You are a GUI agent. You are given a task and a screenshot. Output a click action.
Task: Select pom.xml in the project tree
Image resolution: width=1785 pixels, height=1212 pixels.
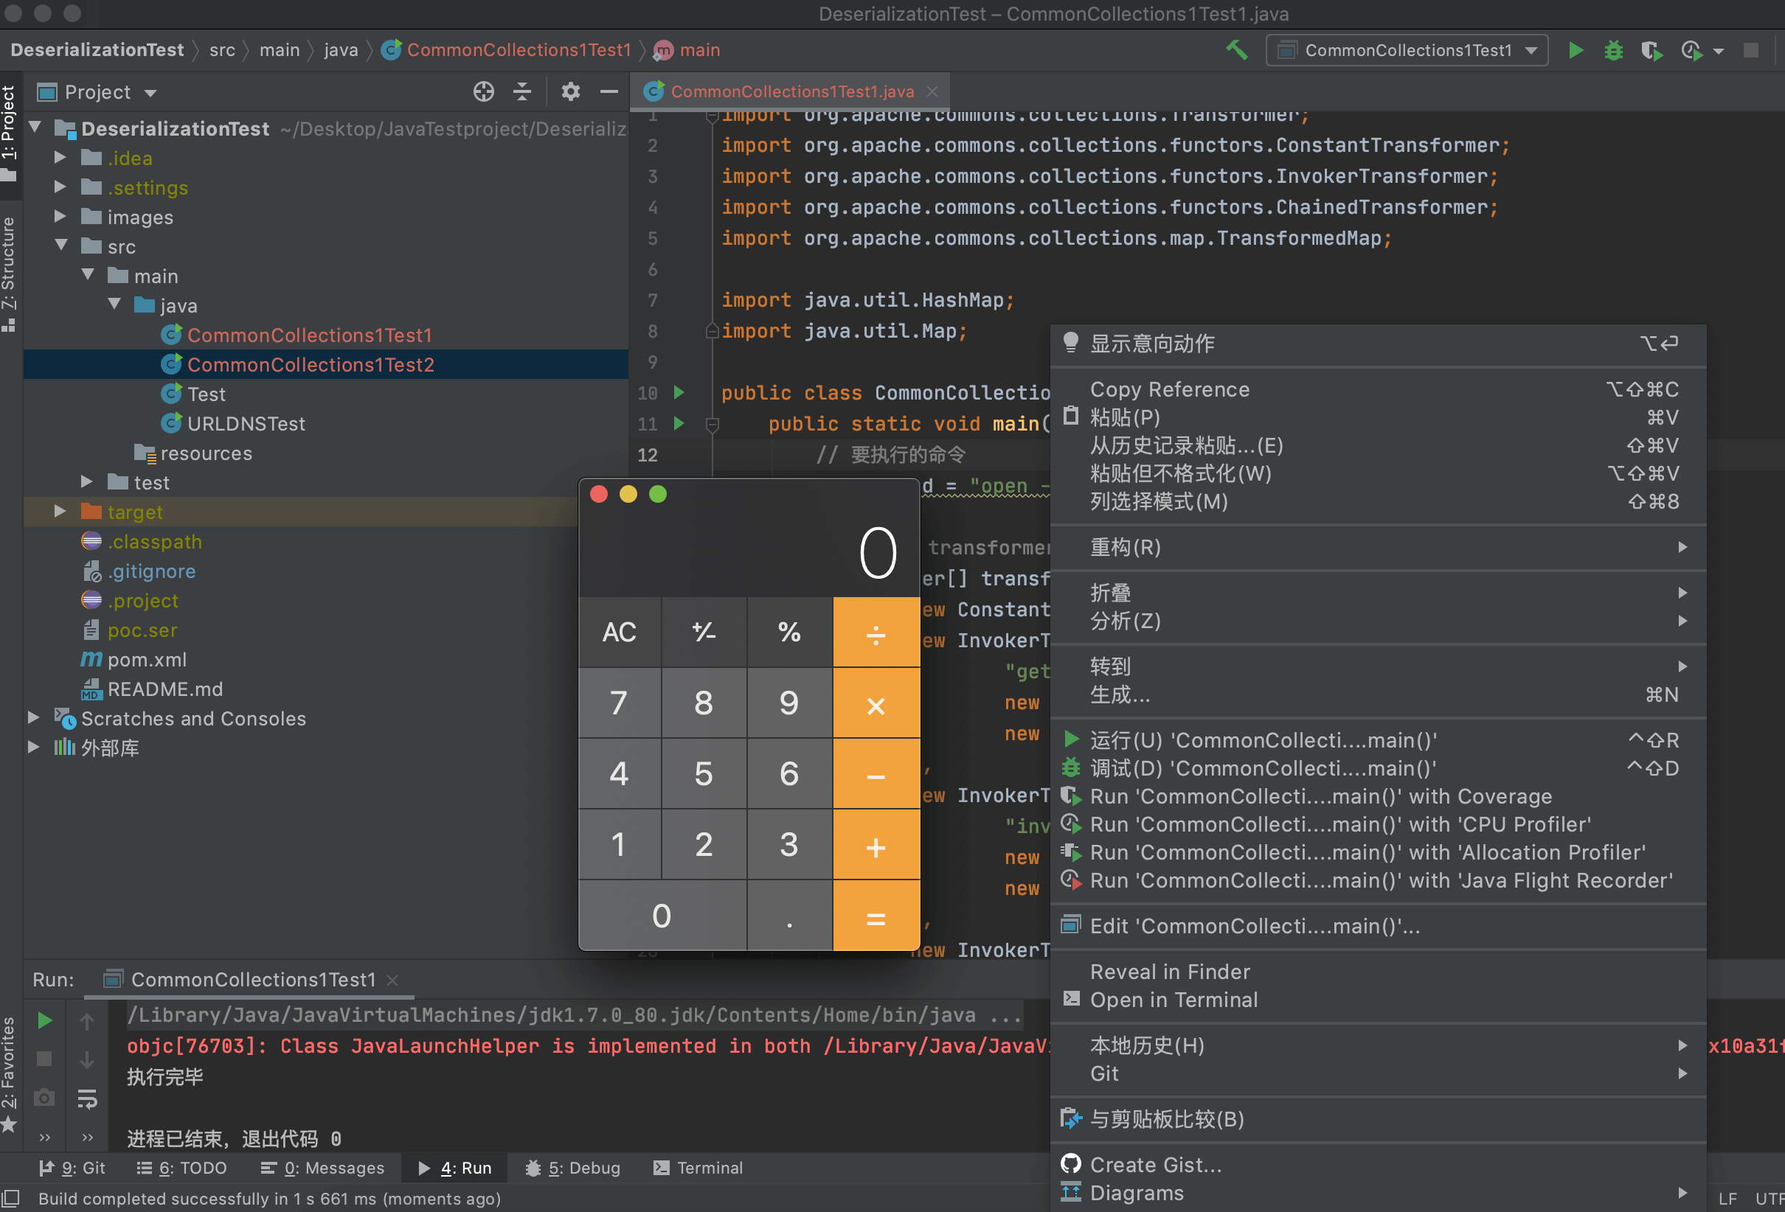click(x=147, y=659)
